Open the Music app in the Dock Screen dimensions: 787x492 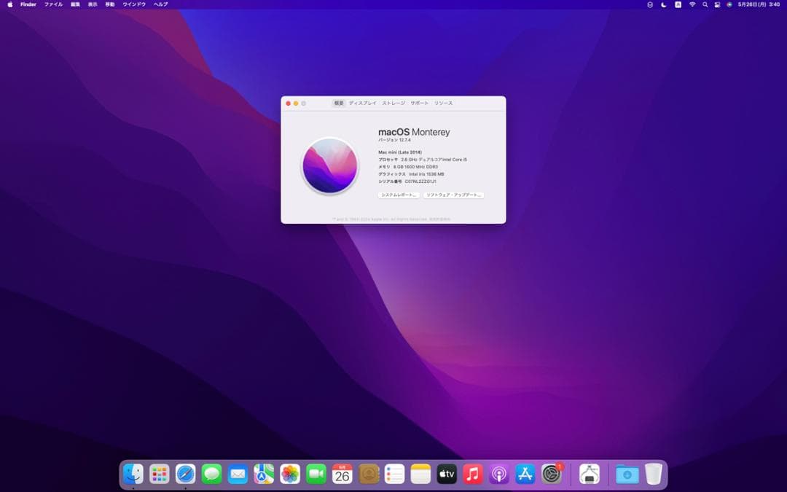[x=472, y=474]
